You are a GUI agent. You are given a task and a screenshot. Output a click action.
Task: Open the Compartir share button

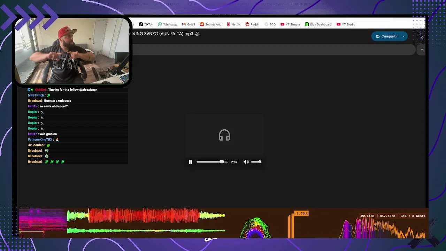386,36
